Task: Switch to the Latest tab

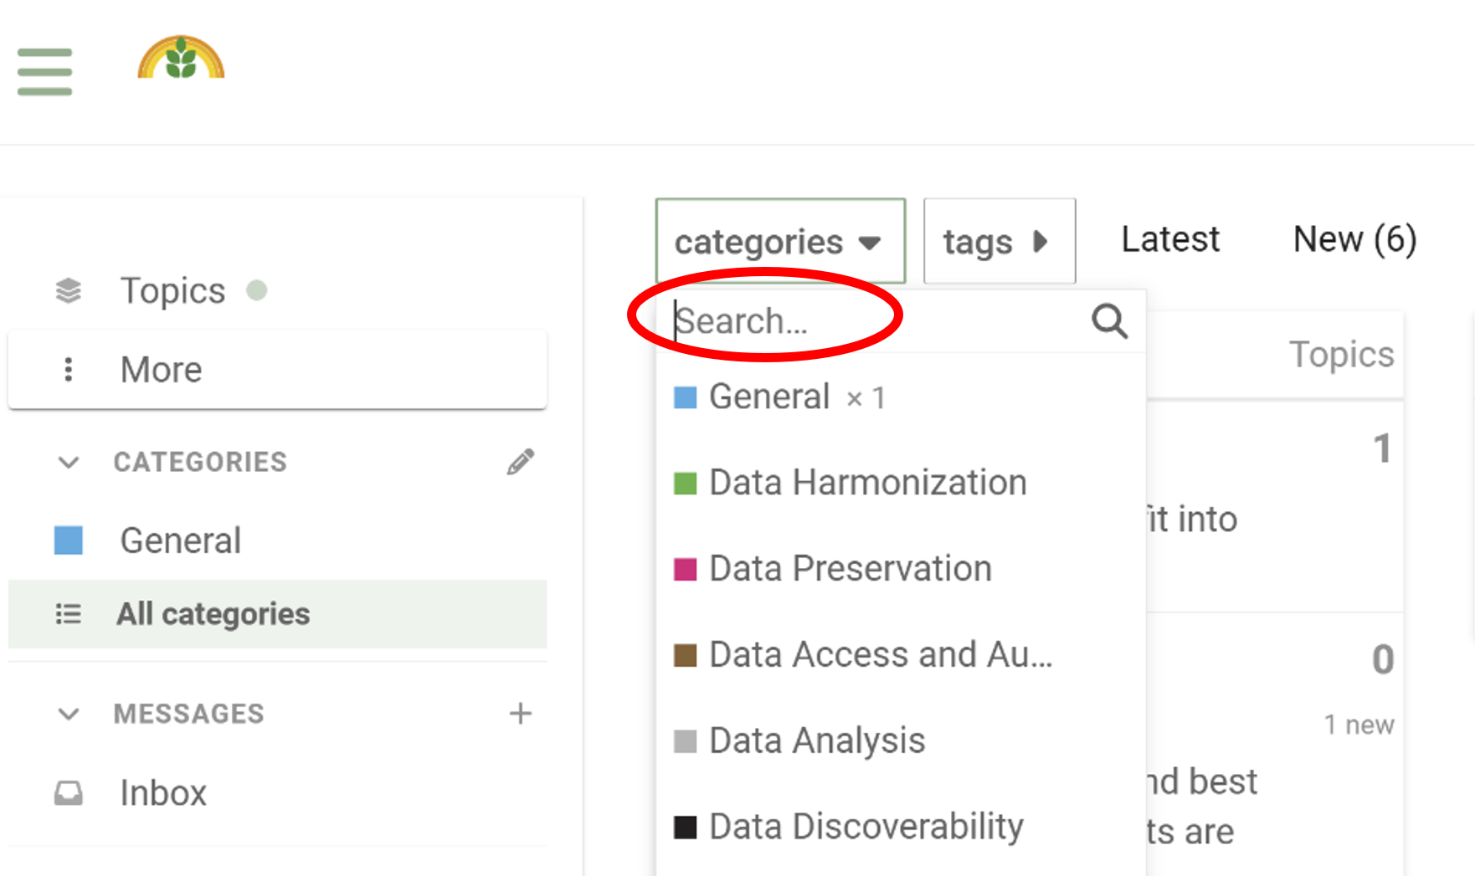Action: [1170, 239]
